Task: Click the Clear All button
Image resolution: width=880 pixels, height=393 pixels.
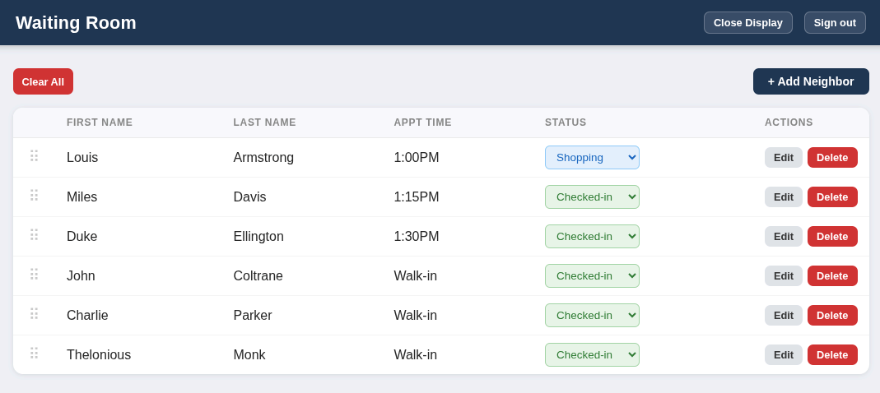Action: pos(43,81)
